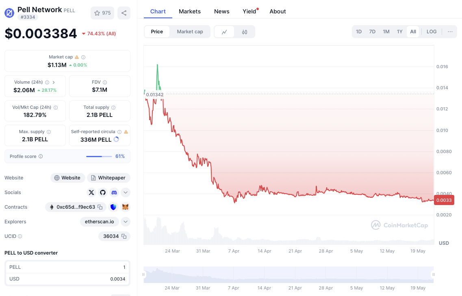The width and height of the screenshot is (462, 296).
Task: Open etherscan.io explorer link
Action: [x=99, y=222]
